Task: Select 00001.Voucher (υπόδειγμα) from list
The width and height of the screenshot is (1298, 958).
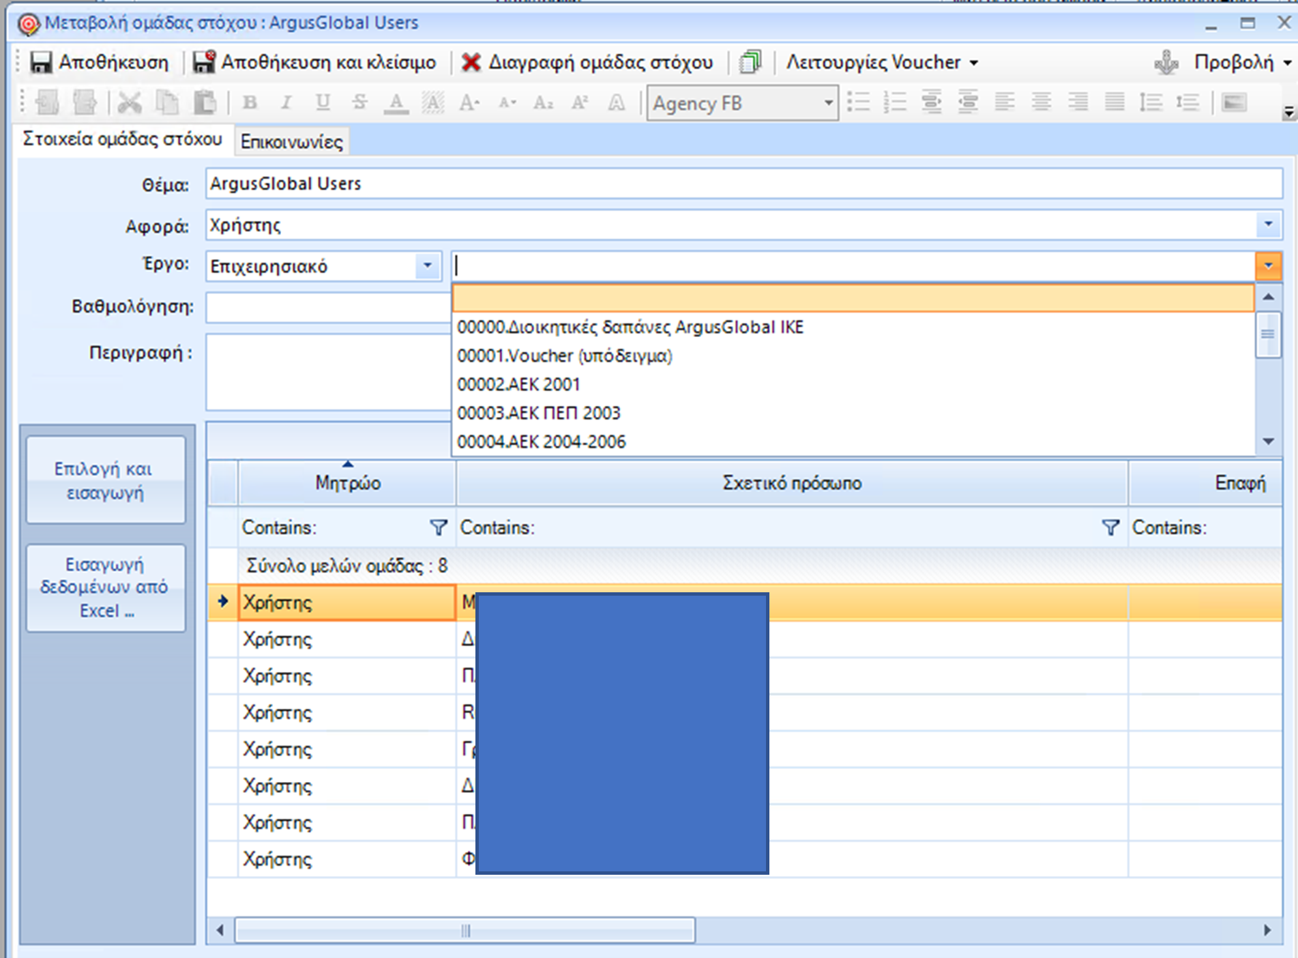Action: (853, 356)
